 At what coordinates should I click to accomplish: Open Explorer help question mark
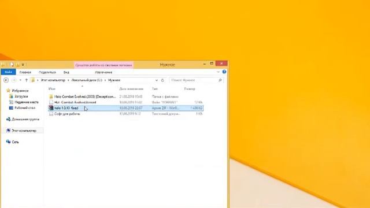[x=224, y=72]
